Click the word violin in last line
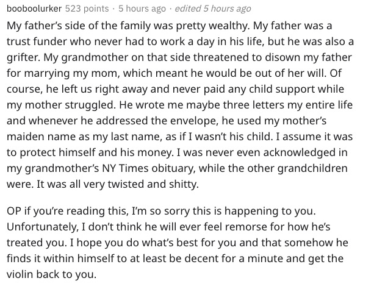This screenshot has height=292, width=374. (20, 274)
